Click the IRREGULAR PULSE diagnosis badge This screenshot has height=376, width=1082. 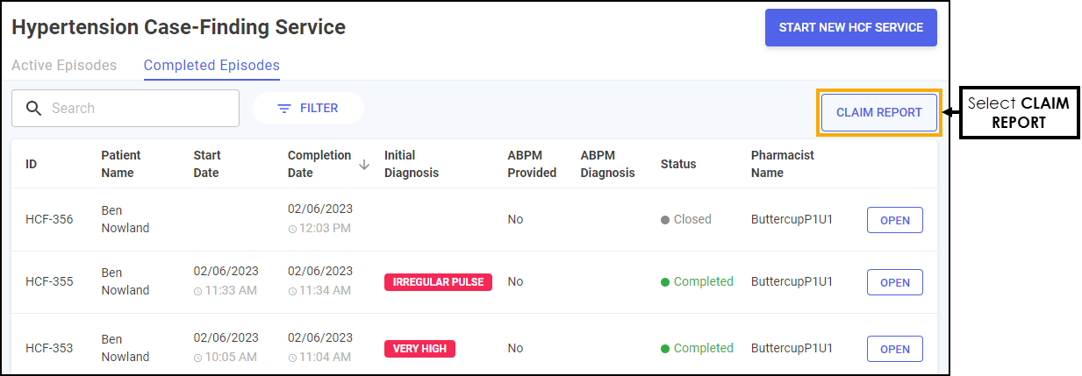438,282
